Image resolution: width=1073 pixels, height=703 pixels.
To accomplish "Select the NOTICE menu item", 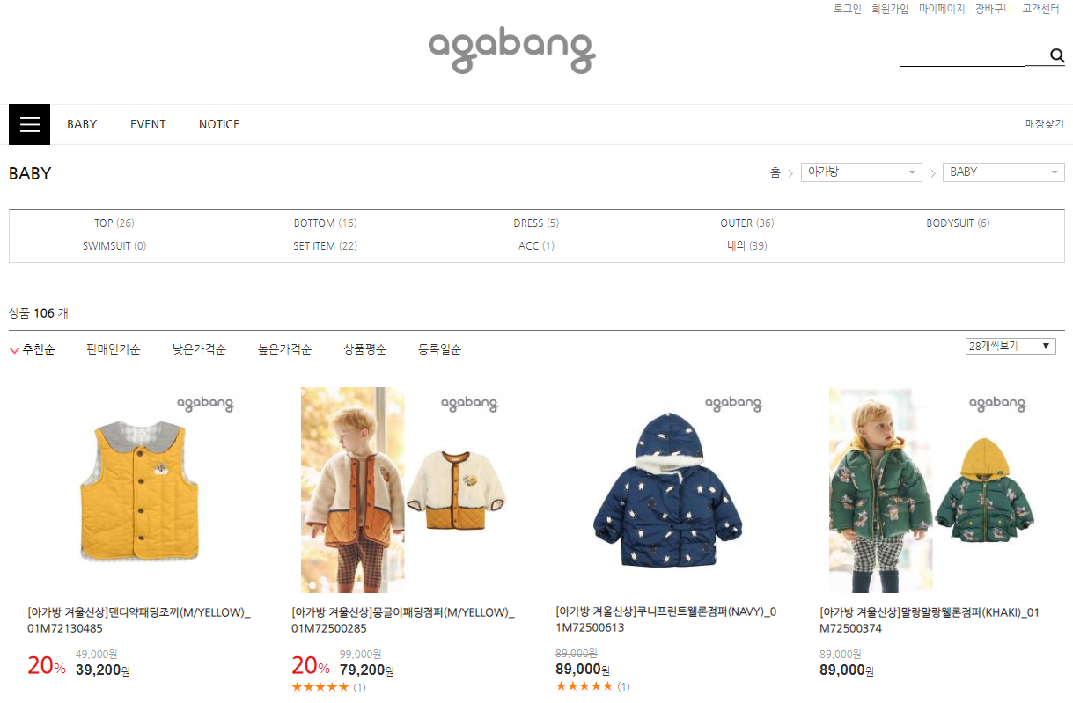I will (x=219, y=124).
